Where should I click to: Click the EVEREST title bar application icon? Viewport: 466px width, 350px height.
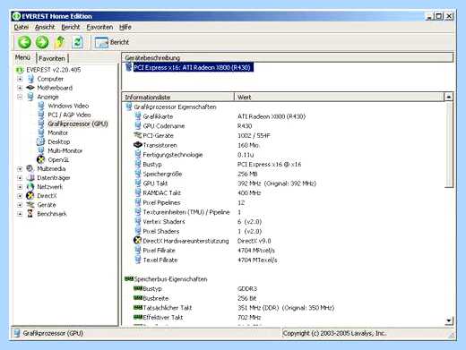click(x=17, y=16)
